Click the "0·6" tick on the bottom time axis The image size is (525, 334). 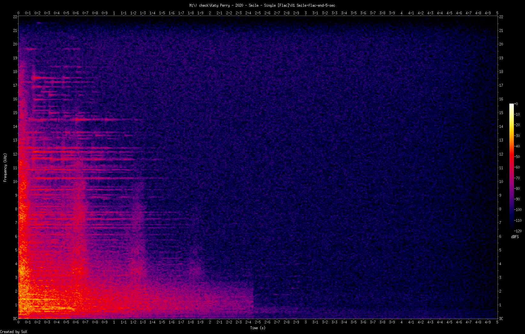coord(76,322)
